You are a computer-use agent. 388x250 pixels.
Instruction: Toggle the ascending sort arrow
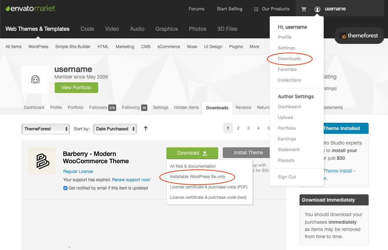click(x=146, y=129)
